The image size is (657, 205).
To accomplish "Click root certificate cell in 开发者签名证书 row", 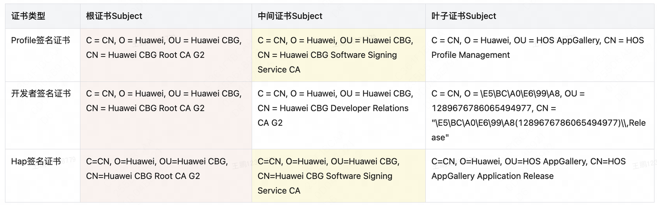I will [x=164, y=101].
